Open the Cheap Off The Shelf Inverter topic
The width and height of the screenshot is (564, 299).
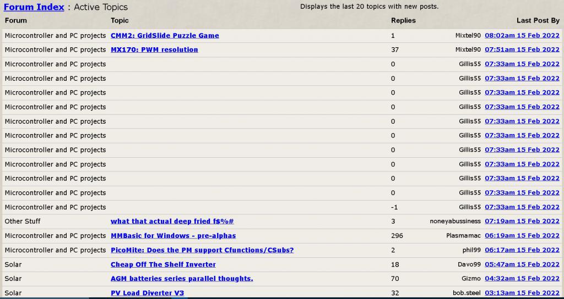pyautogui.click(x=163, y=264)
